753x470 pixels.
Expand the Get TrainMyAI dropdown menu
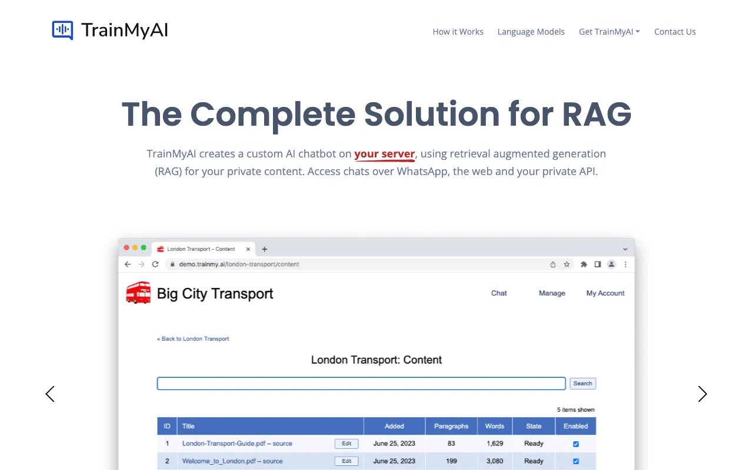click(x=609, y=32)
